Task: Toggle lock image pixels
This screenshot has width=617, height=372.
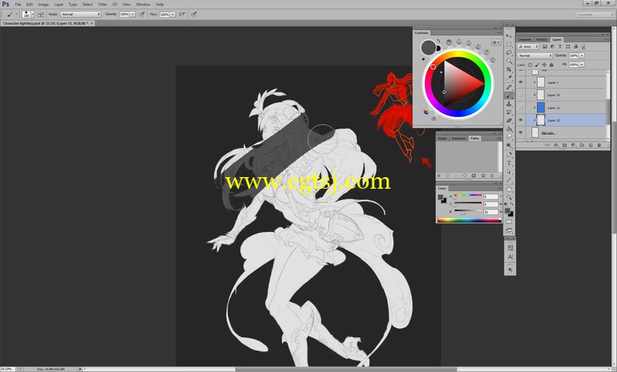Action: point(537,65)
